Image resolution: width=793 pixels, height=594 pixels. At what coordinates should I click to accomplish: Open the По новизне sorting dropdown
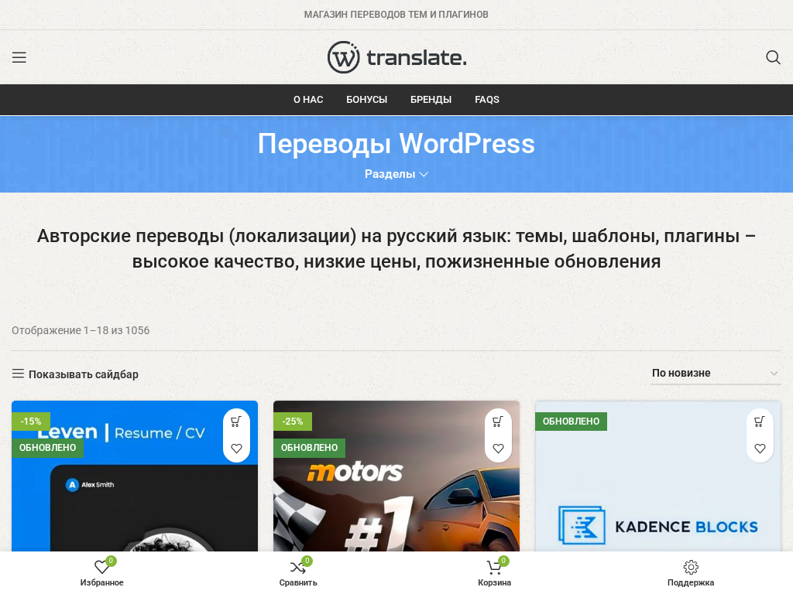[715, 374]
